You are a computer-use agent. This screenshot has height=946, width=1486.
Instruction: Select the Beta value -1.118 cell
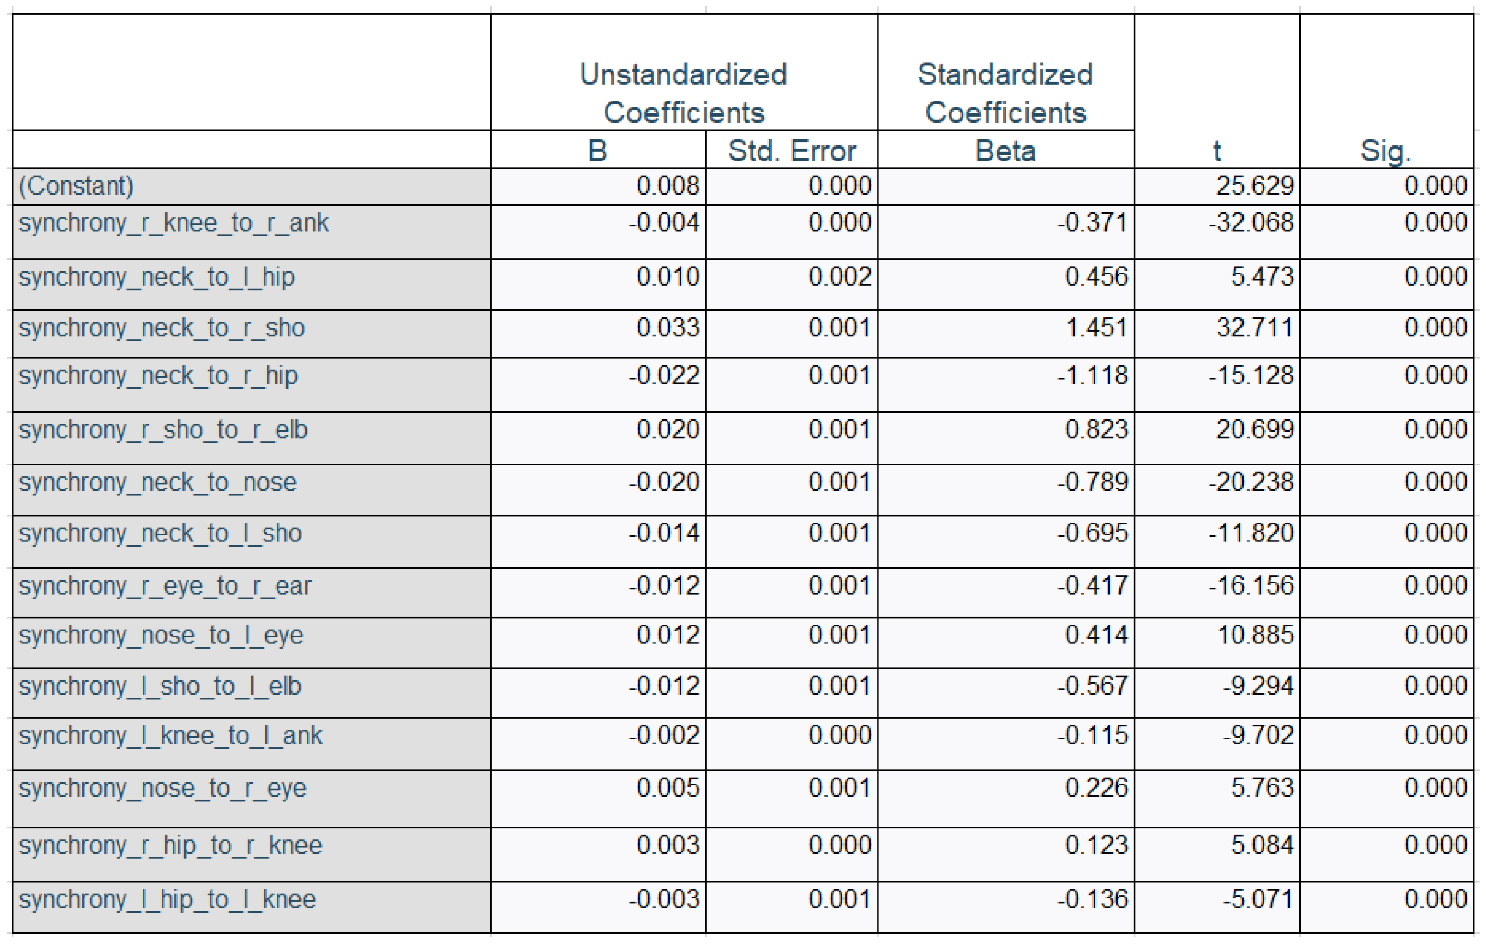coord(1092,375)
